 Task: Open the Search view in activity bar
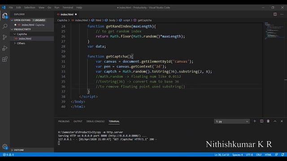[5, 26]
